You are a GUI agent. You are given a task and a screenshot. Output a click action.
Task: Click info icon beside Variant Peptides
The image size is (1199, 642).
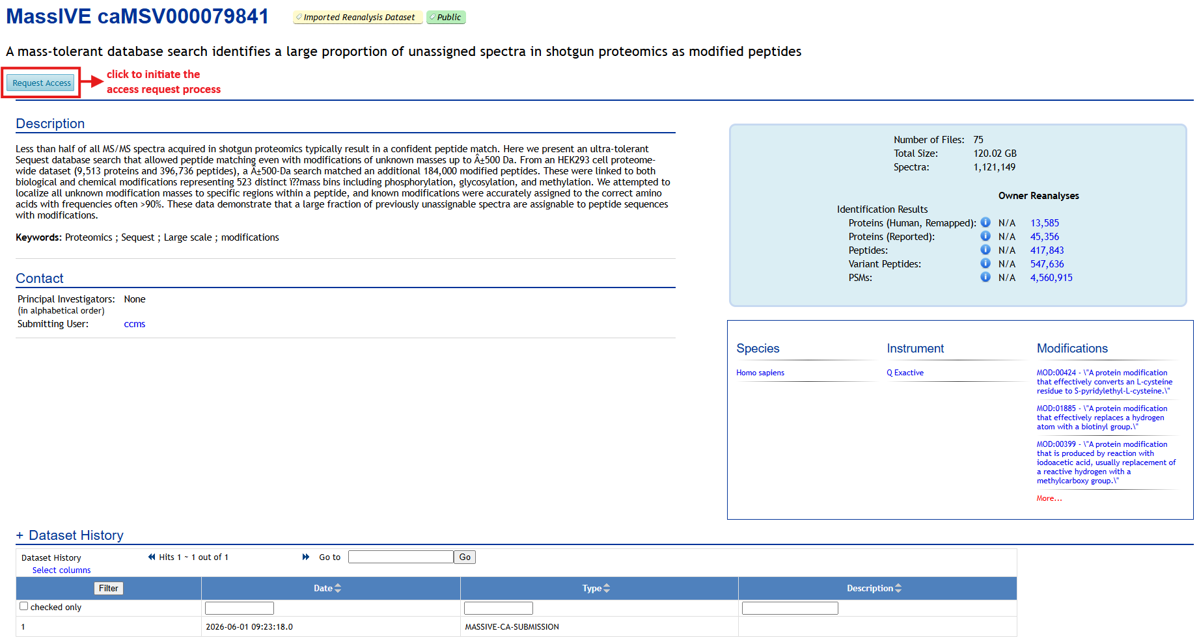click(985, 263)
